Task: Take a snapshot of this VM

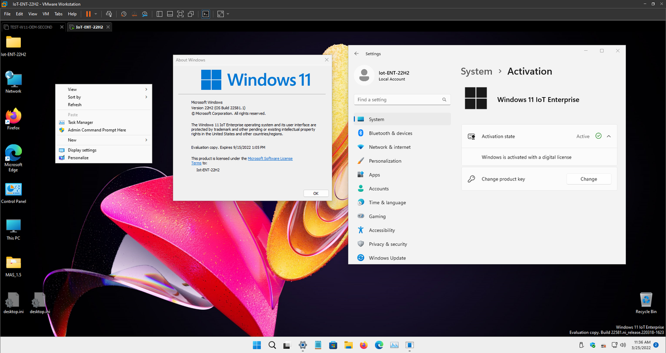Action: tap(123, 14)
